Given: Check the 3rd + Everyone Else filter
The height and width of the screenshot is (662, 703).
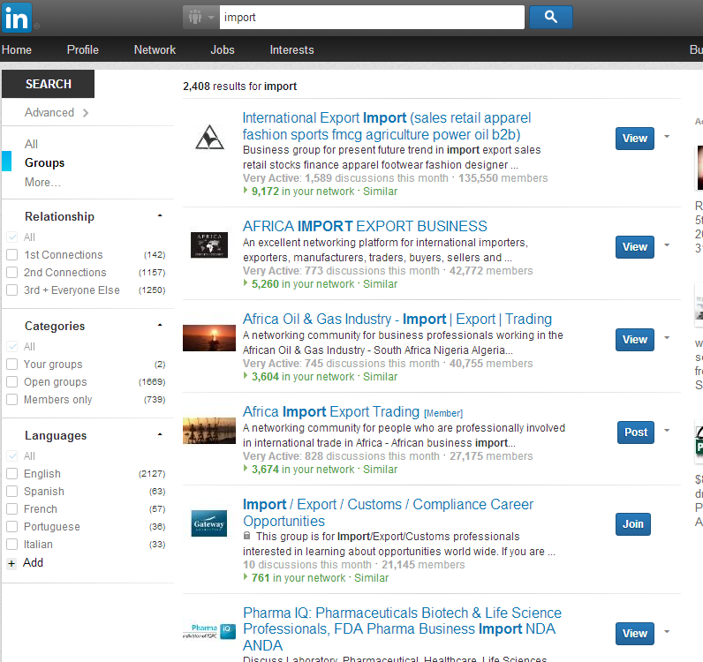Looking at the screenshot, I should click(x=12, y=290).
